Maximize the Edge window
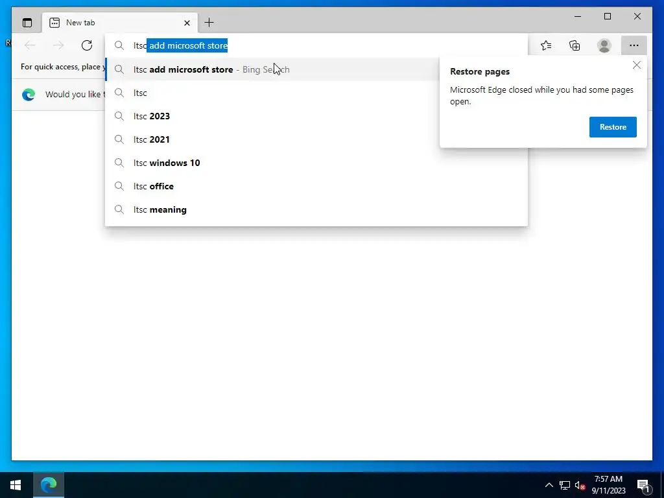Image resolution: width=664 pixels, height=498 pixels. (x=608, y=16)
